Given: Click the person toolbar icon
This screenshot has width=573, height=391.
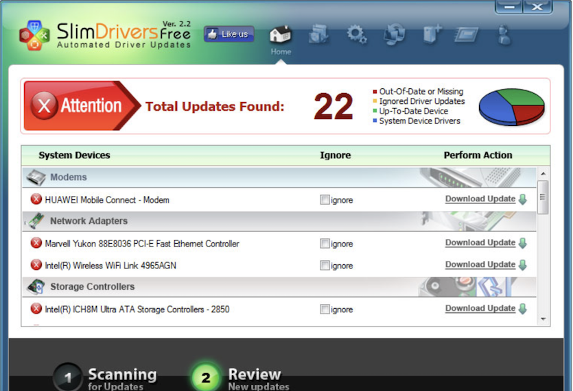Looking at the screenshot, I should (504, 35).
